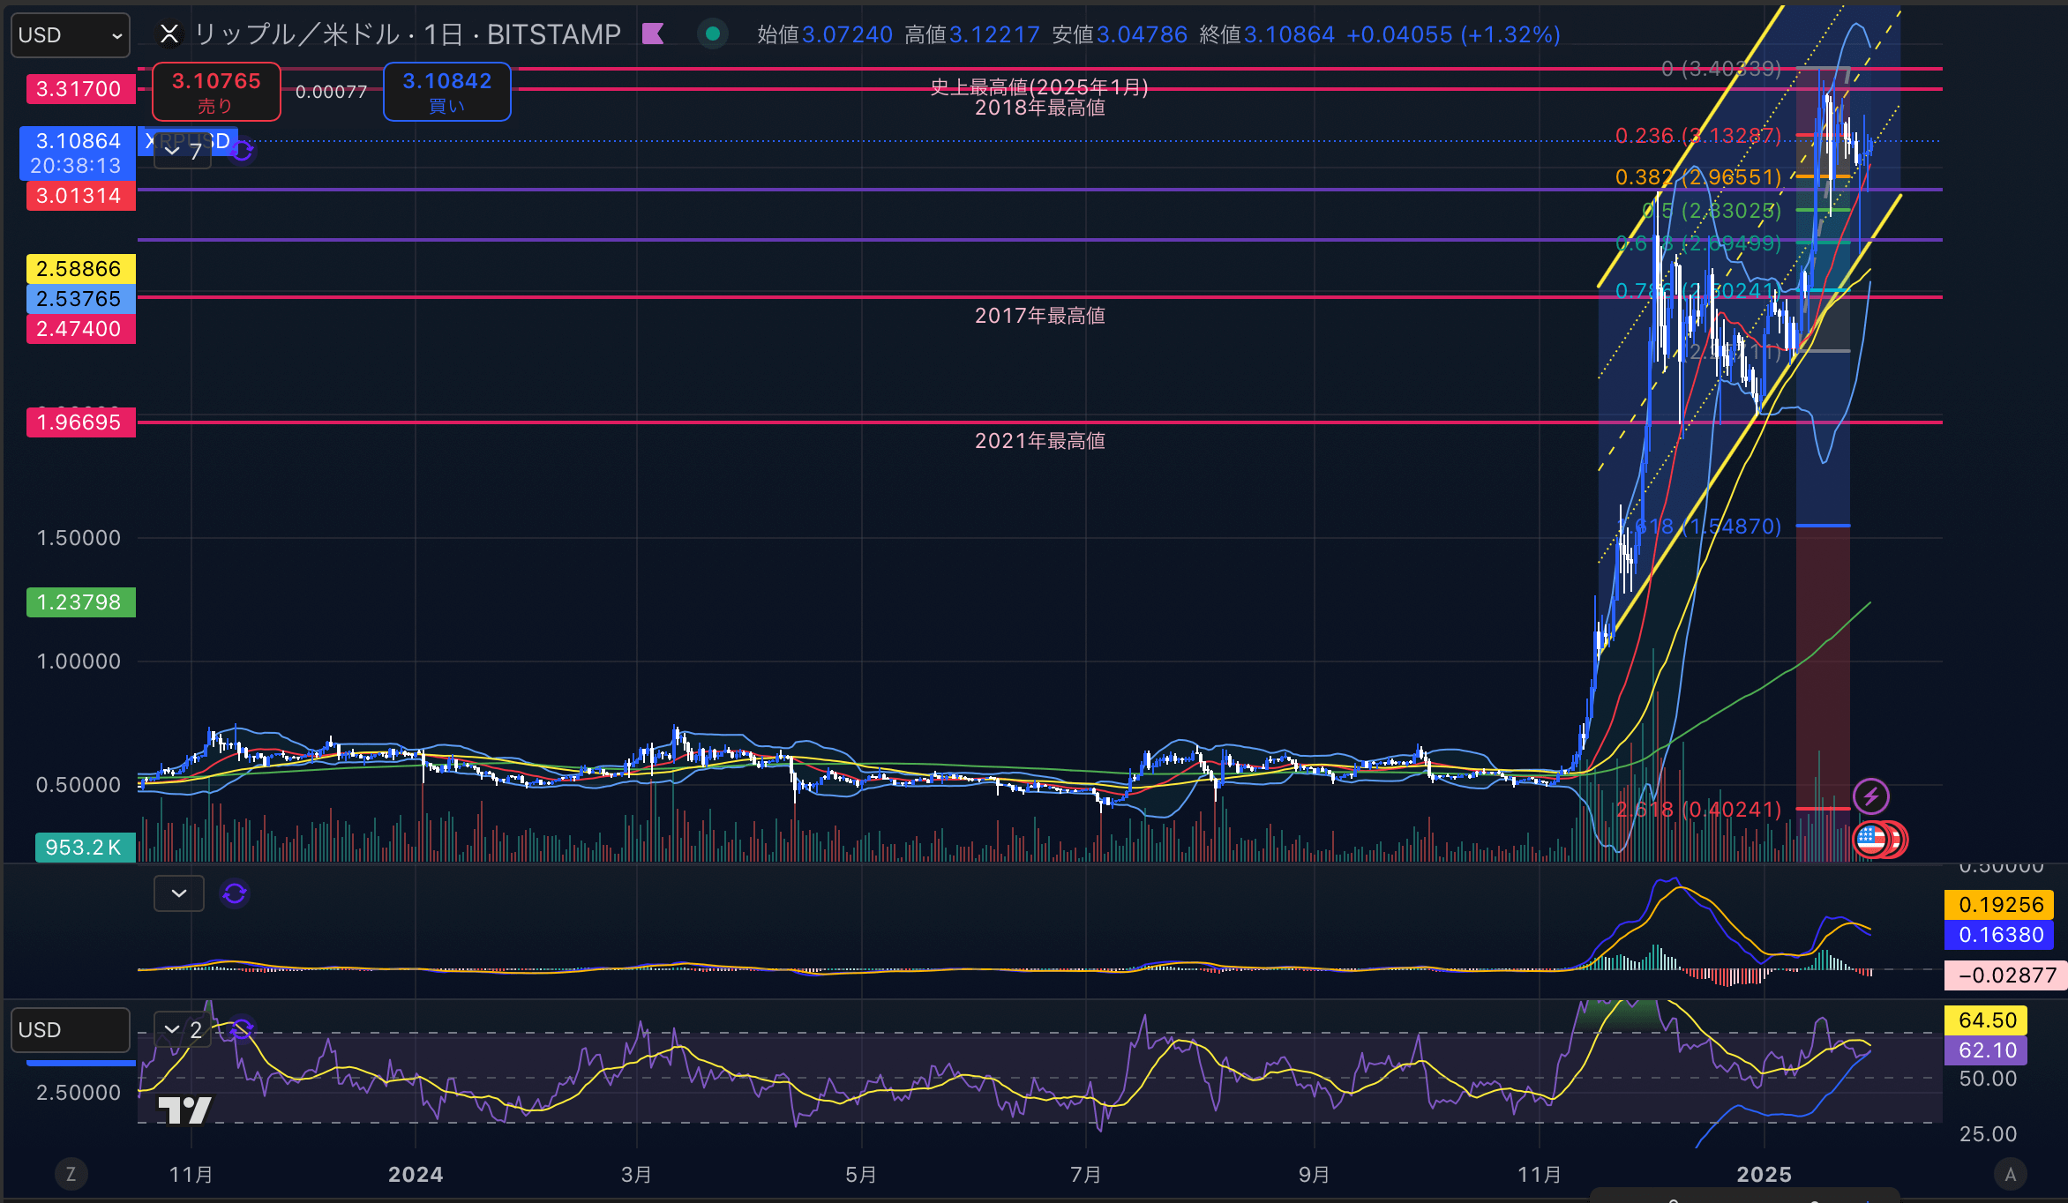Click the light blue 2.53765 price label

click(x=79, y=299)
